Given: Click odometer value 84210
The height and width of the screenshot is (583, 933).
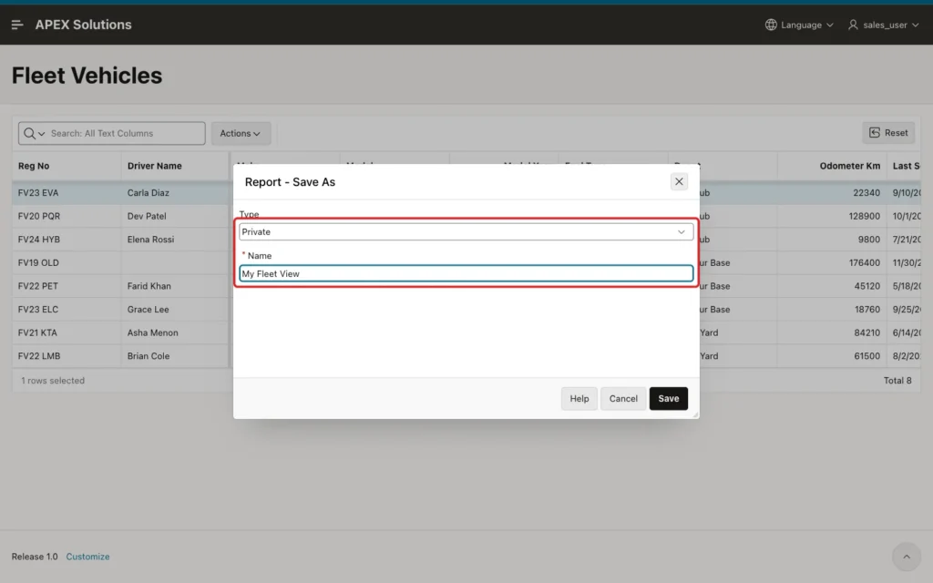Looking at the screenshot, I should coord(867,332).
